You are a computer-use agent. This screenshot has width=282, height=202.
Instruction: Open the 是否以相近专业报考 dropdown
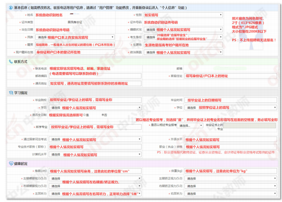[190, 126]
